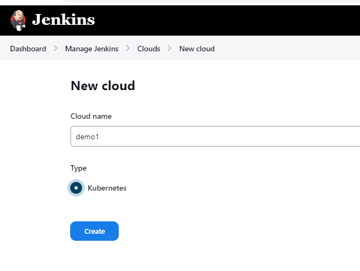Go to the Dashboard breadcrumb
The height and width of the screenshot is (271, 360).
coord(28,49)
